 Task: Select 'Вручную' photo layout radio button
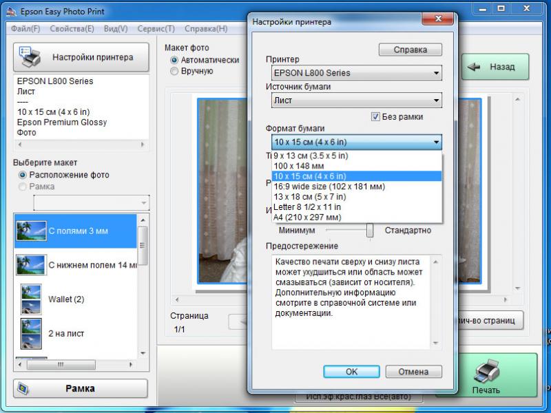174,71
